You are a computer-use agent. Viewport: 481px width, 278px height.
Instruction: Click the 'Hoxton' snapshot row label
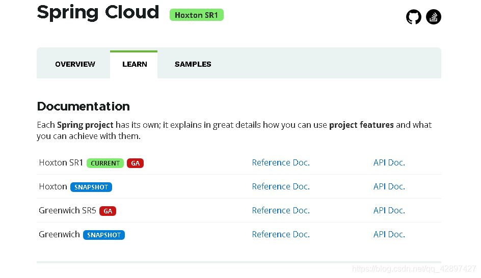pos(53,186)
